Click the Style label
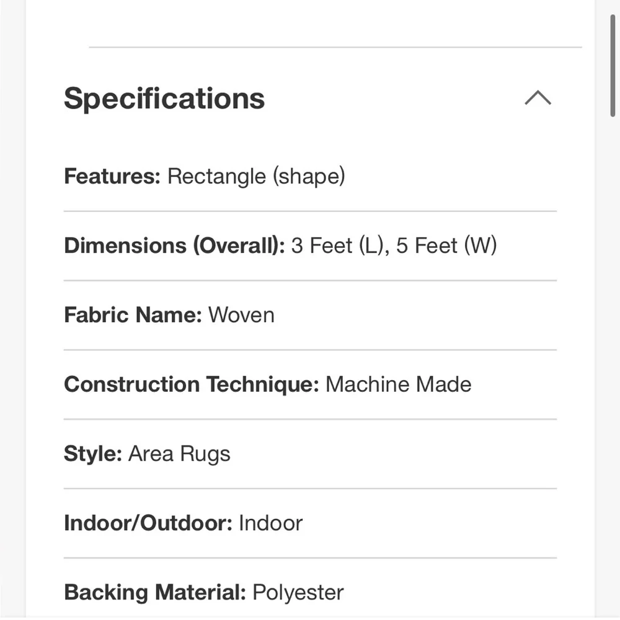The width and height of the screenshot is (620, 620). click(x=93, y=454)
